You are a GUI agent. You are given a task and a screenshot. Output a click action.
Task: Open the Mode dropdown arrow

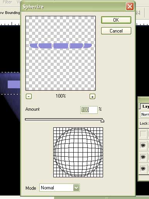point(76,187)
